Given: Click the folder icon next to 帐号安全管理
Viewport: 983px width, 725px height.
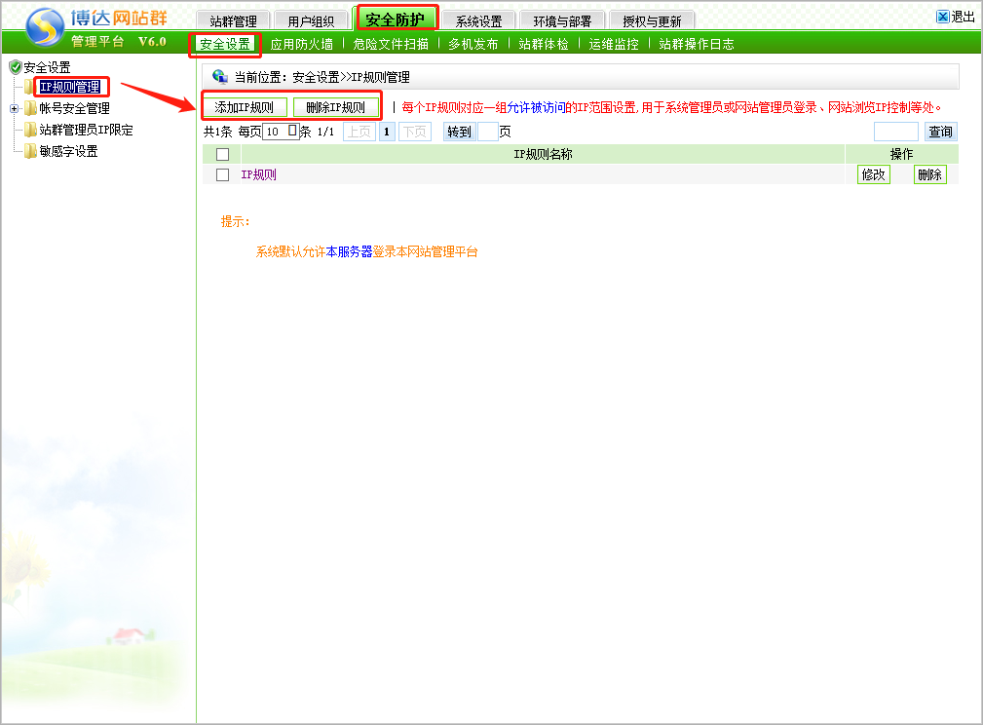Looking at the screenshot, I should coord(31,109).
